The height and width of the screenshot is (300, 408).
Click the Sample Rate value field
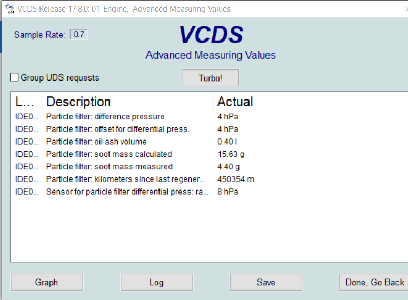coord(79,34)
